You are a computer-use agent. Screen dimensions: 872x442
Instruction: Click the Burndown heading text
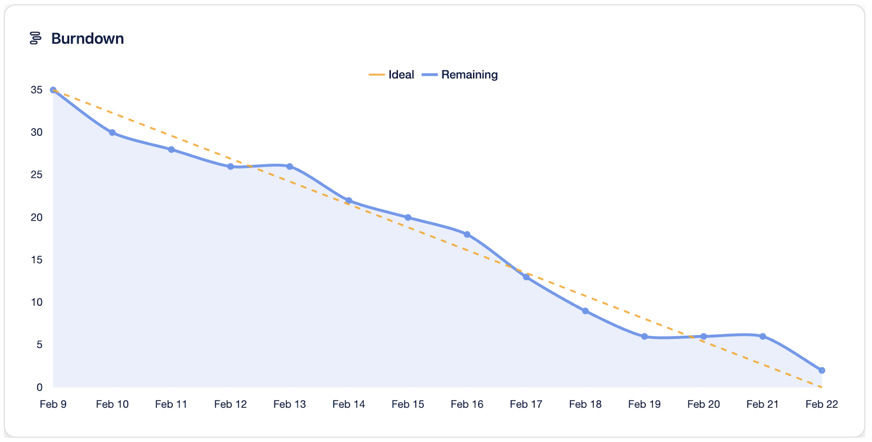pos(88,39)
